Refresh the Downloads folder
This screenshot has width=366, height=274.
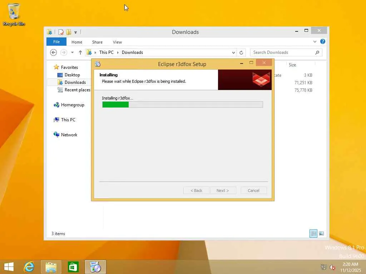(241, 53)
